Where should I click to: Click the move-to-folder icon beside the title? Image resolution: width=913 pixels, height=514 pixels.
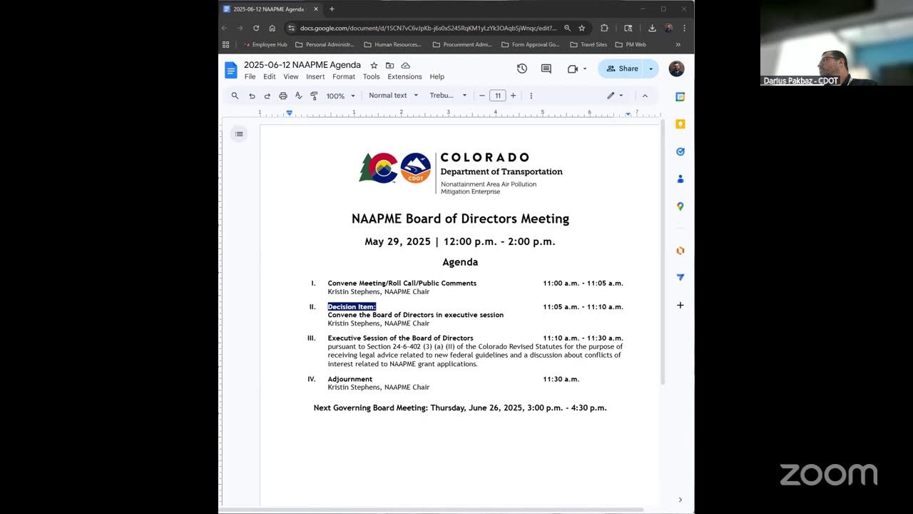[x=389, y=65]
